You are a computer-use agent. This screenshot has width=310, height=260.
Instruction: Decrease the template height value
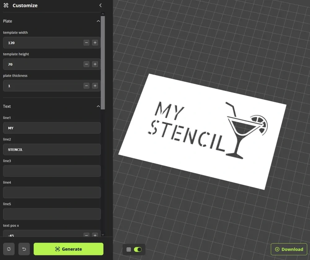coord(86,64)
